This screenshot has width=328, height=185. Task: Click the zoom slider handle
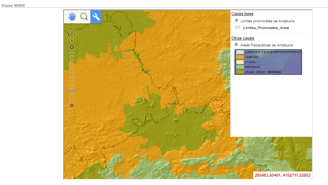(x=72, y=91)
